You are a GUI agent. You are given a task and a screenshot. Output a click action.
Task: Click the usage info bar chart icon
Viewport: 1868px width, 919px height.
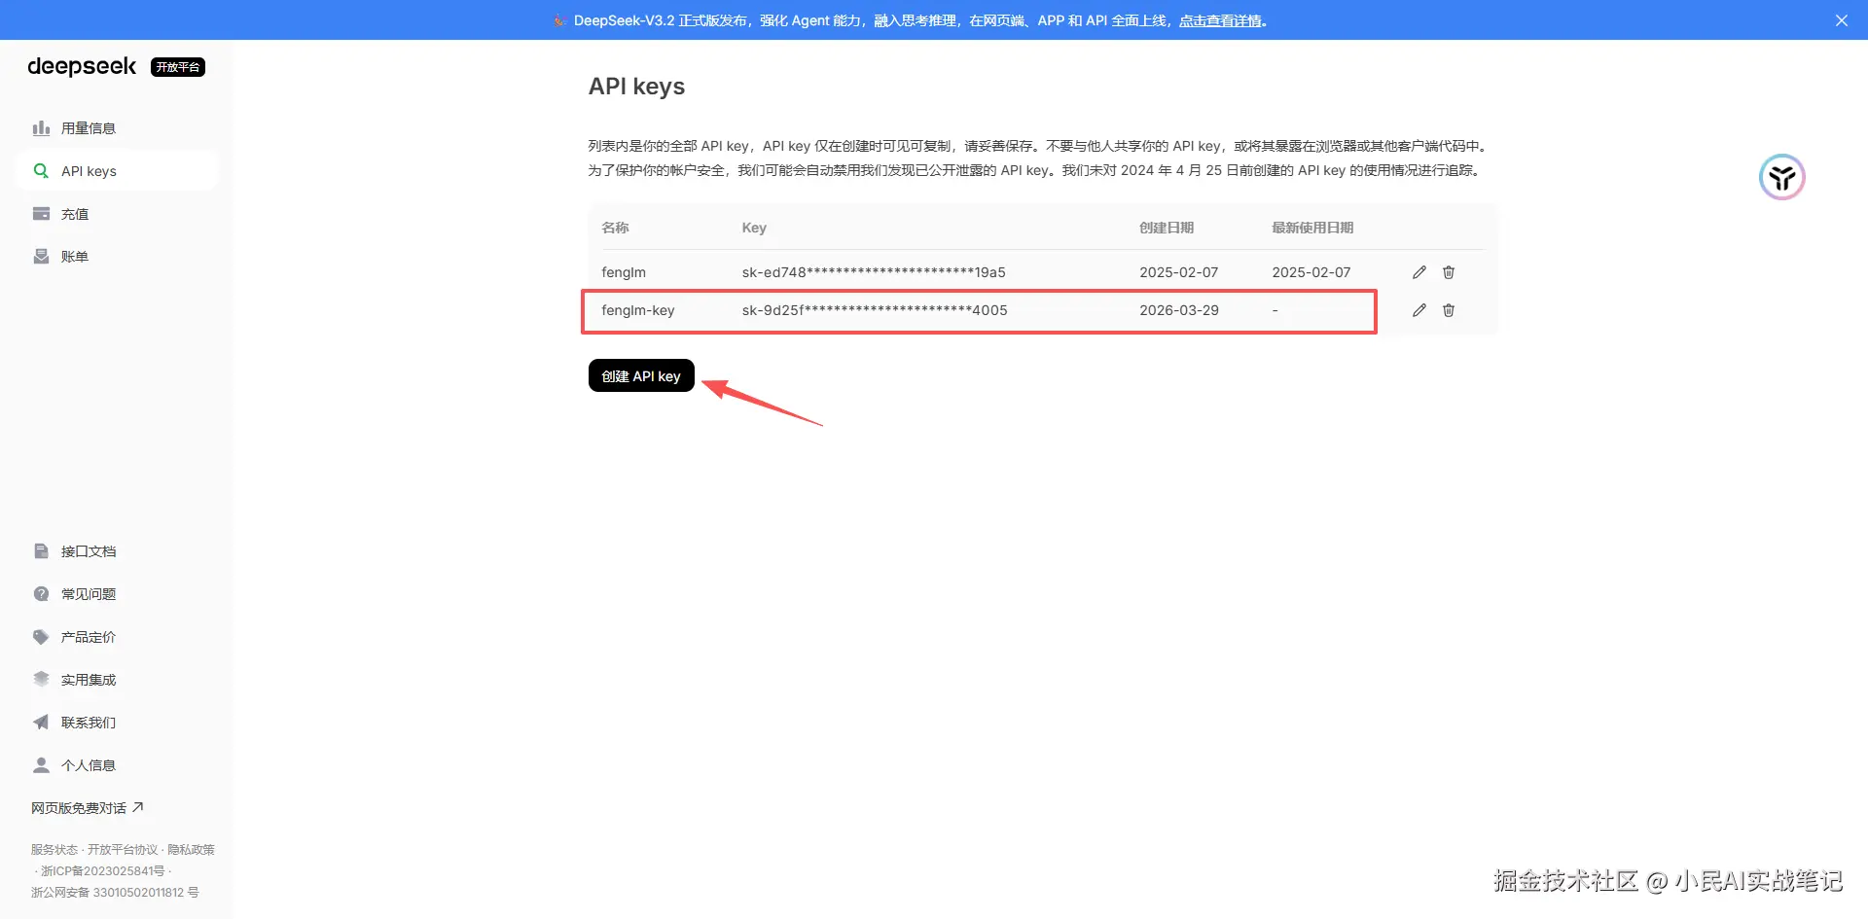(x=41, y=128)
